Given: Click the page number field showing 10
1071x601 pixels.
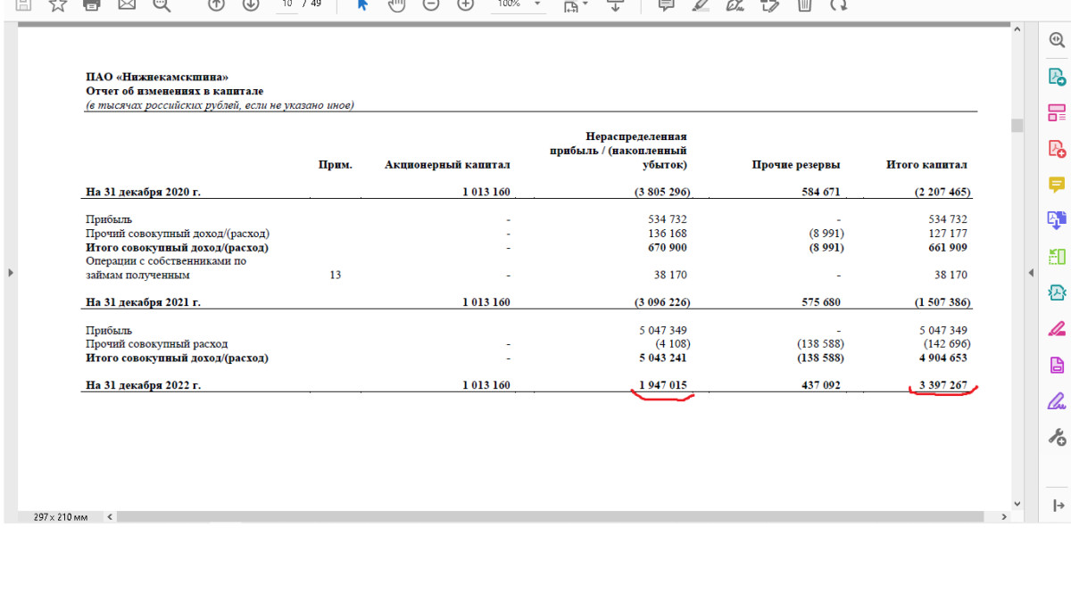Looking at the screenshot, I should [286, 4].
